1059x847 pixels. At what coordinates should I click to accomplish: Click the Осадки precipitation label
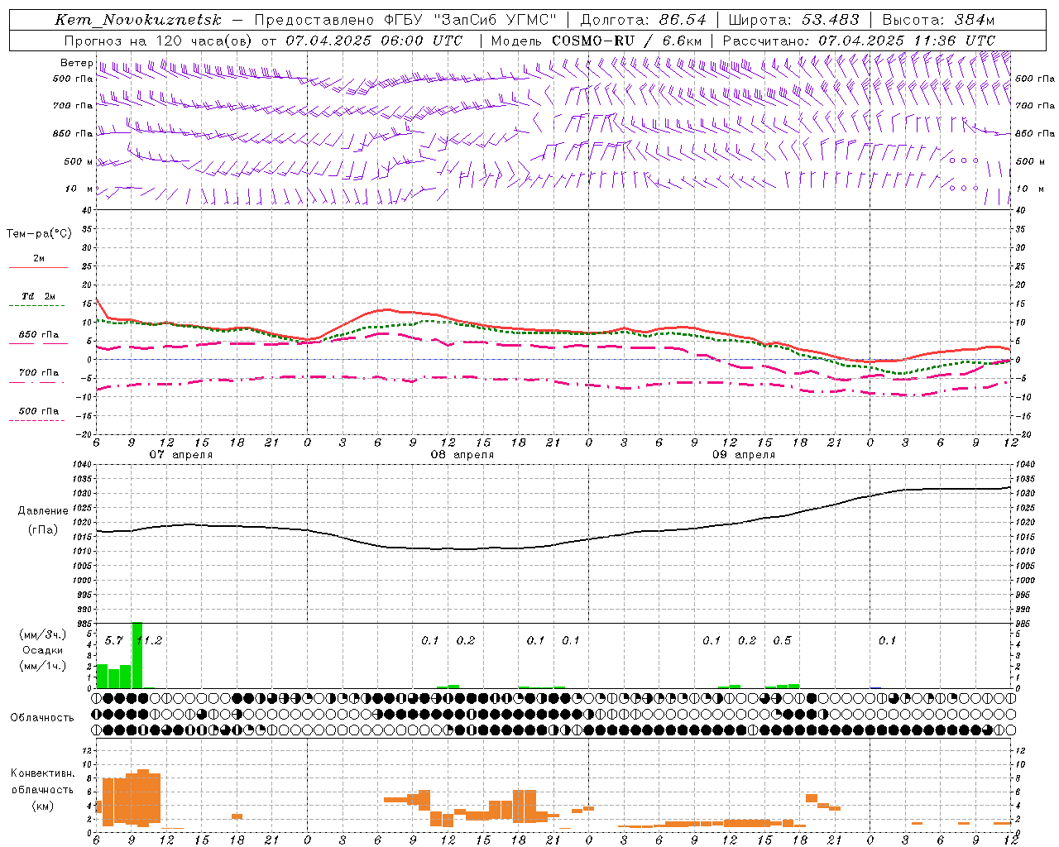pos(42,650)
